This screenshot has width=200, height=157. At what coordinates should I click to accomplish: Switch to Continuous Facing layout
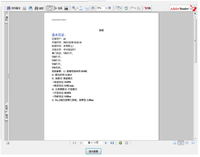tap(187, 143)
